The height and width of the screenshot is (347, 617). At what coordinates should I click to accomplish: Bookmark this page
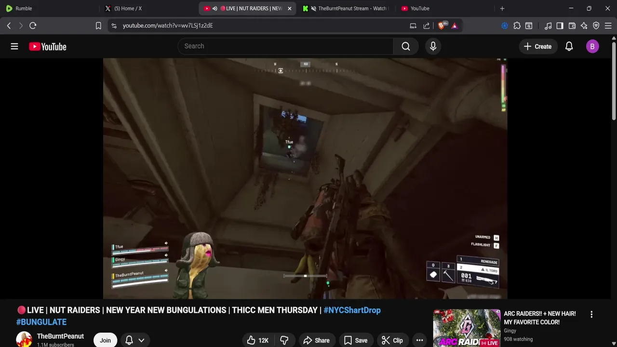98,26
